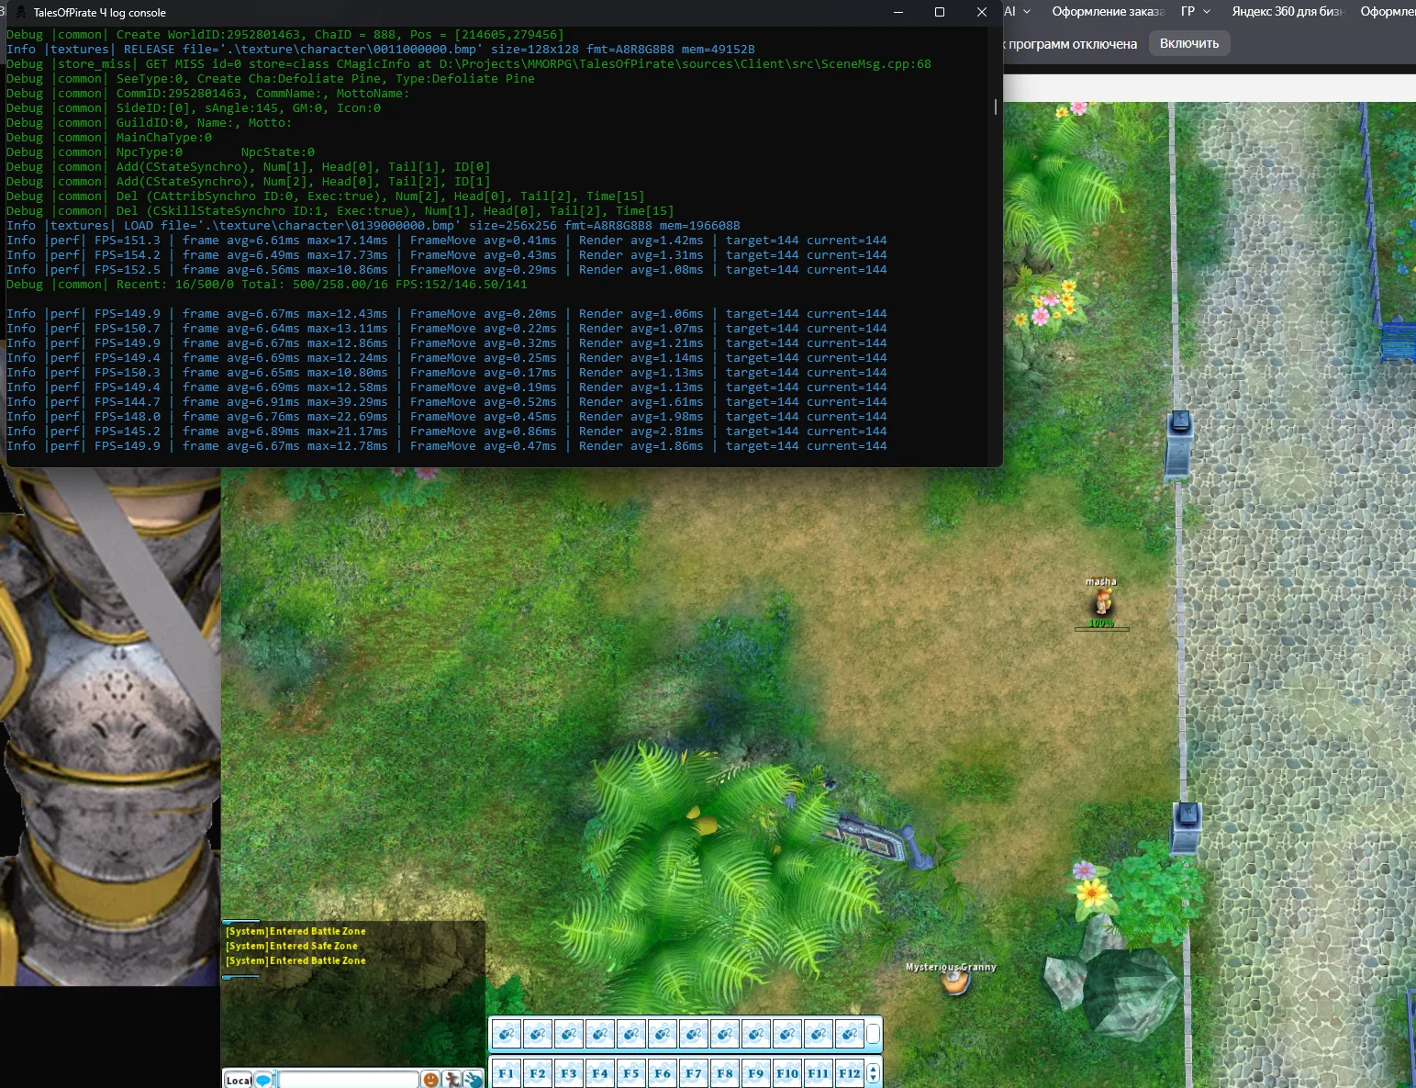Grab the top resize handle of chat log
Screen dimensions: 1416x1088
click(241, 921)
